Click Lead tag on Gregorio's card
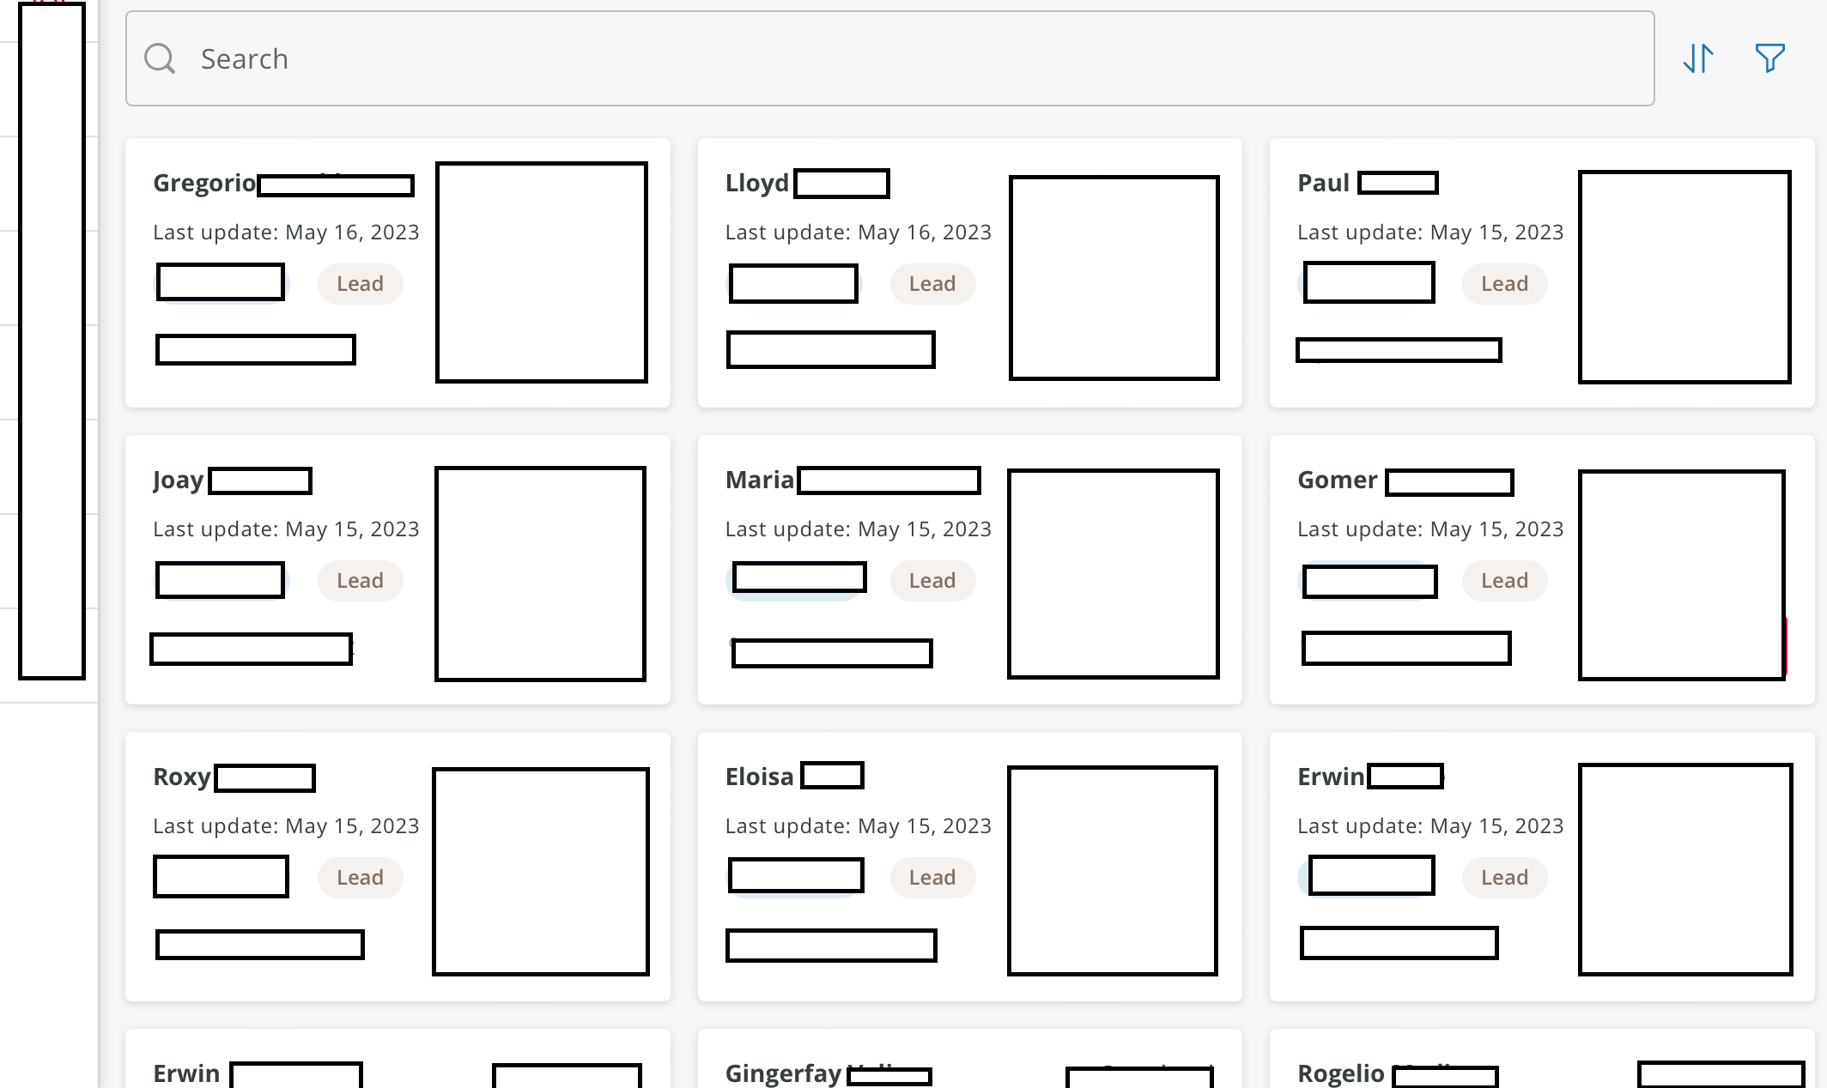 (x=360, y=284)
